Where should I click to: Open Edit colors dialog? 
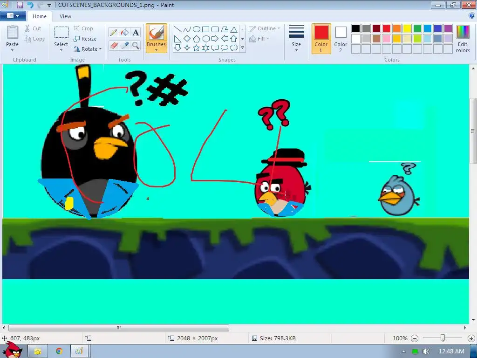(x=463, y=40)
